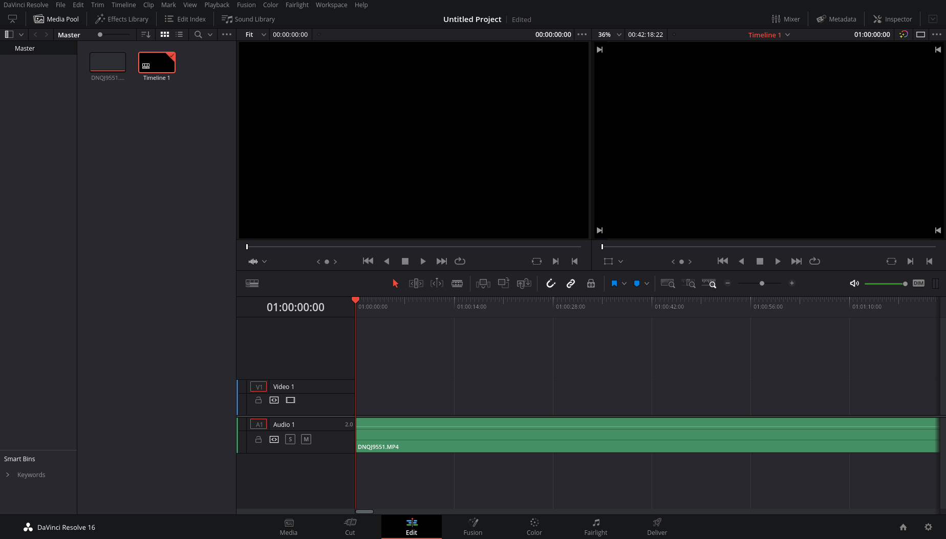
Task: Select the arrow Selection Mode tool
Action: (395, 283)
